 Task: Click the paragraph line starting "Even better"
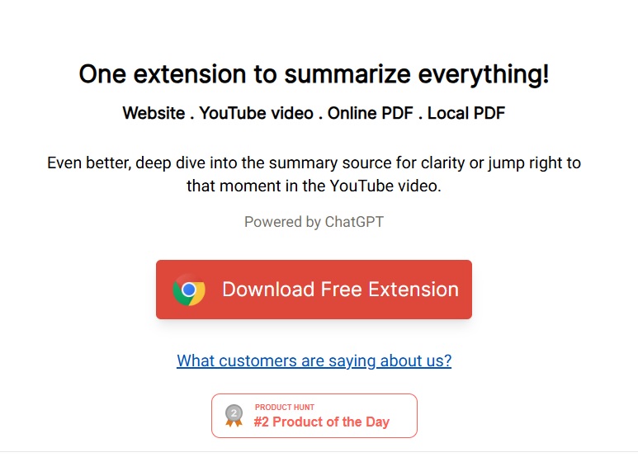[x=314, y=163]
